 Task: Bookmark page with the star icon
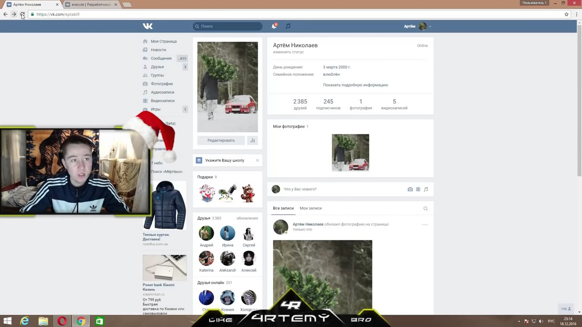(567, 14)
